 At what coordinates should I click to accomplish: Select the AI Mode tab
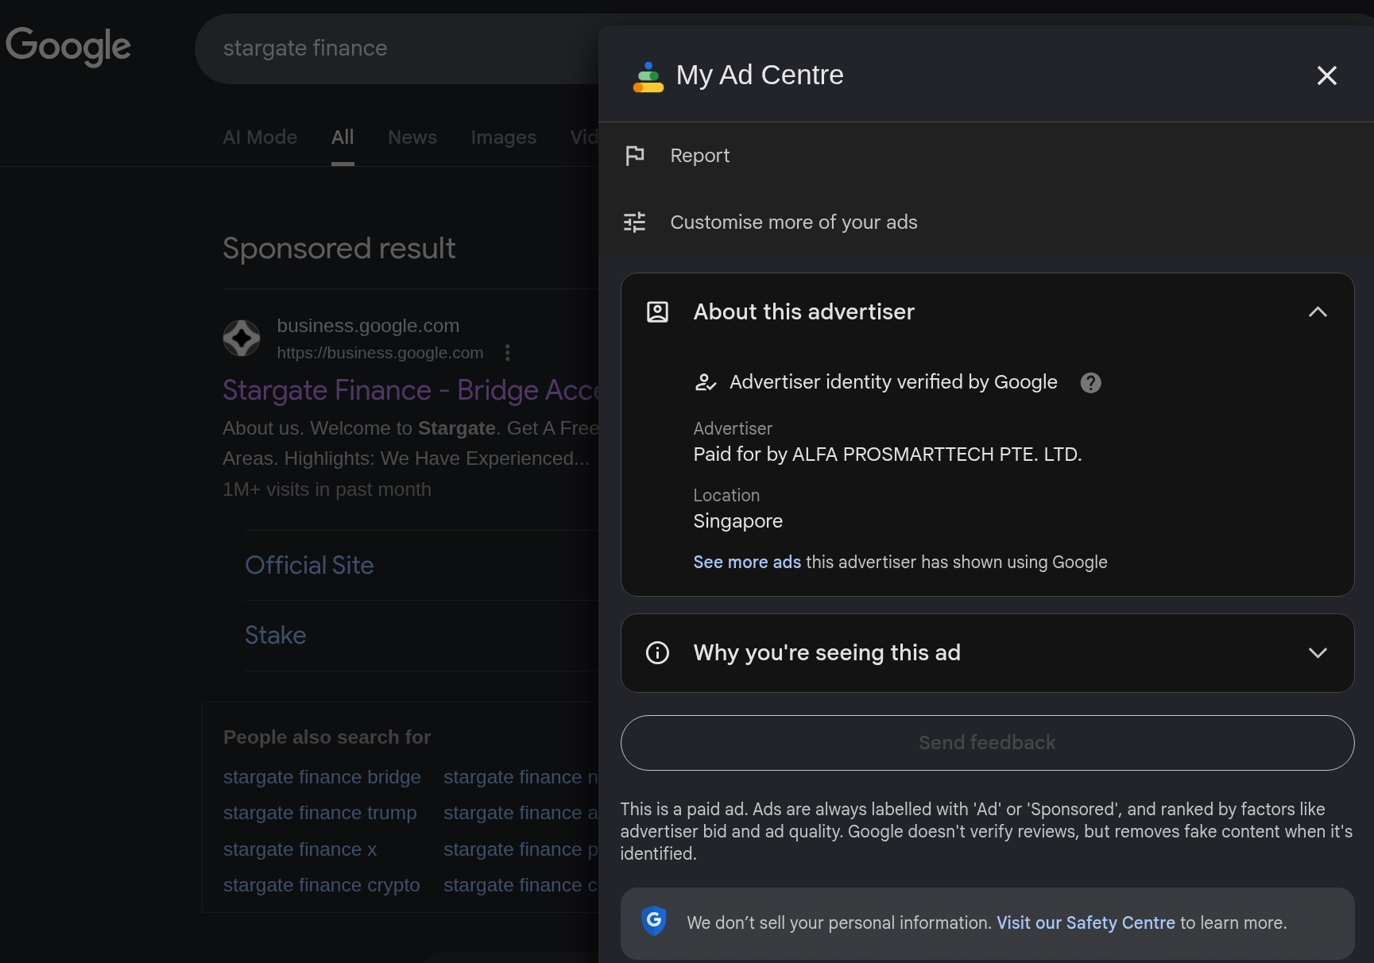pyautogui.click(x=260, y=137)
